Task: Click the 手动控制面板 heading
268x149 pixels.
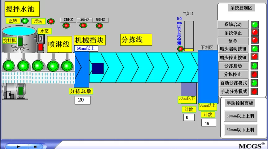Action: (240, 103)
